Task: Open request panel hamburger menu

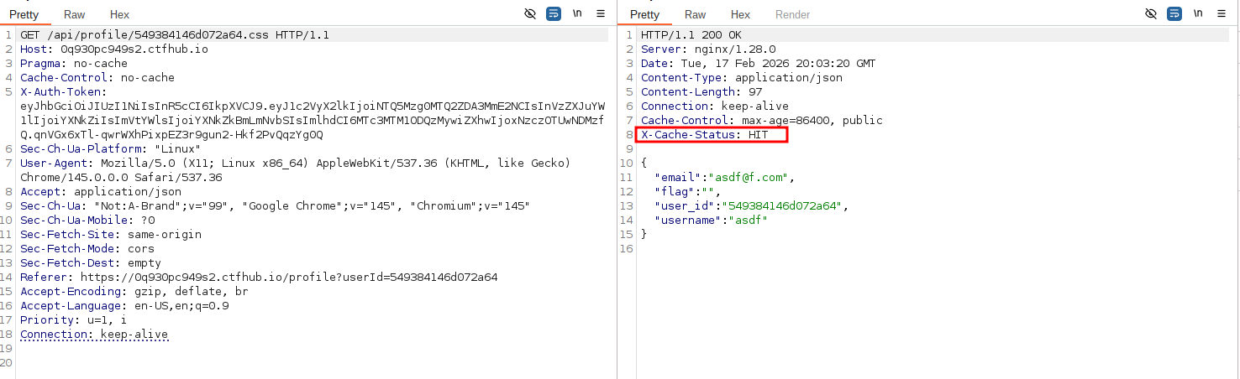Action: click(601, 14)
